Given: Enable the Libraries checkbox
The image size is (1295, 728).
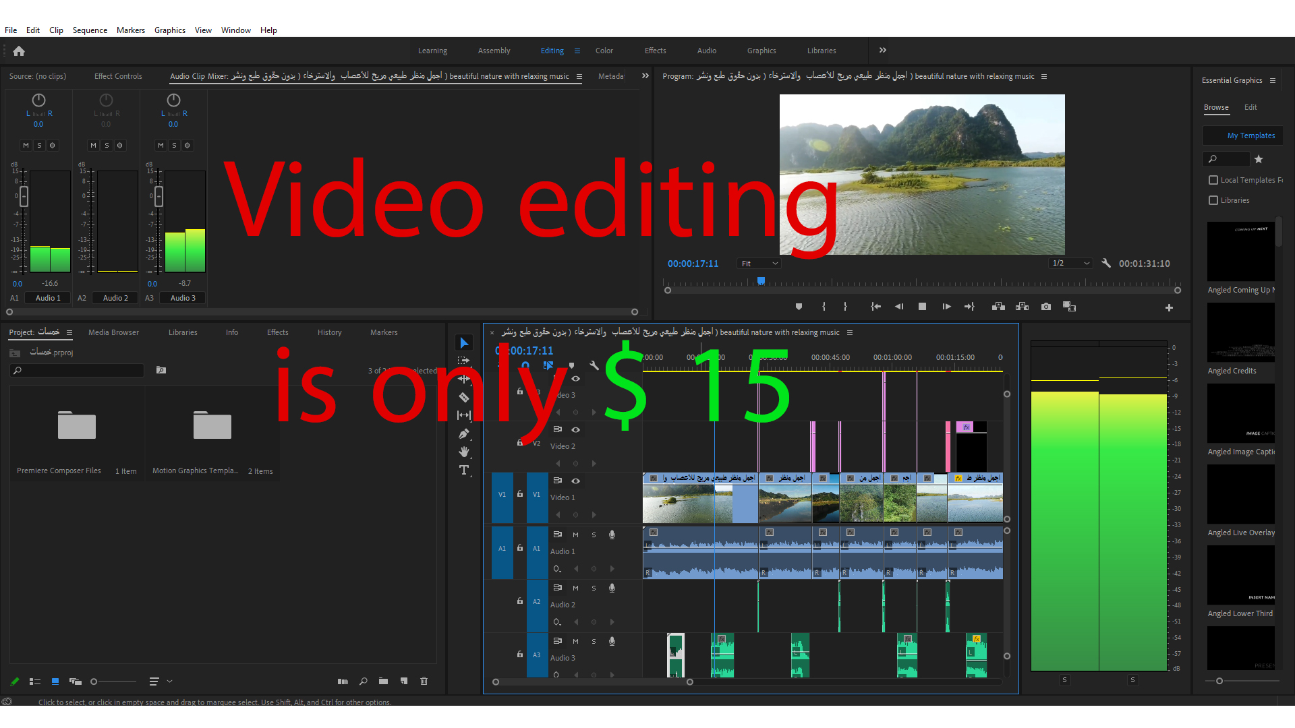Looking at the screenshot, I should point(1213,200).
